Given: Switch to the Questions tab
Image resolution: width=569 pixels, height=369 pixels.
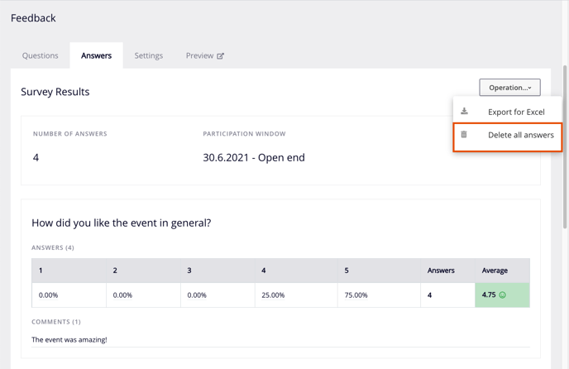Looking at the screenshot, I should pos(41,55).
